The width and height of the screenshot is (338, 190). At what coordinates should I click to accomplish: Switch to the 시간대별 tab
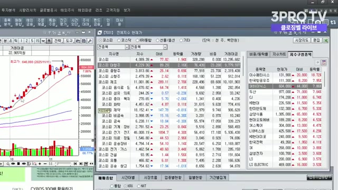pyautogui.click(x=128, y=178)
